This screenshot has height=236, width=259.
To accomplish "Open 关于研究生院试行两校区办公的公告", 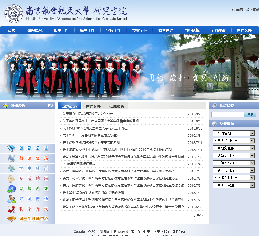I will pos(88,114).
